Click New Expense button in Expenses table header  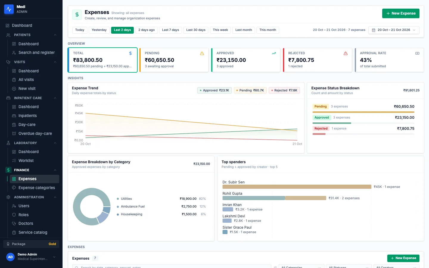tap(403, 258)
